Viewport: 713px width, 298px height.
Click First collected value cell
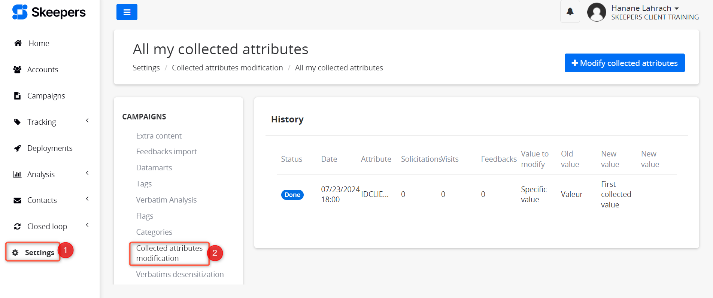[616, 194]
